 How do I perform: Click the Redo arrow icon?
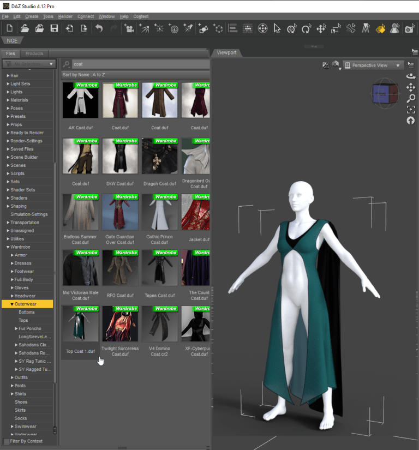pyautogui.click(x=113, y=28)
